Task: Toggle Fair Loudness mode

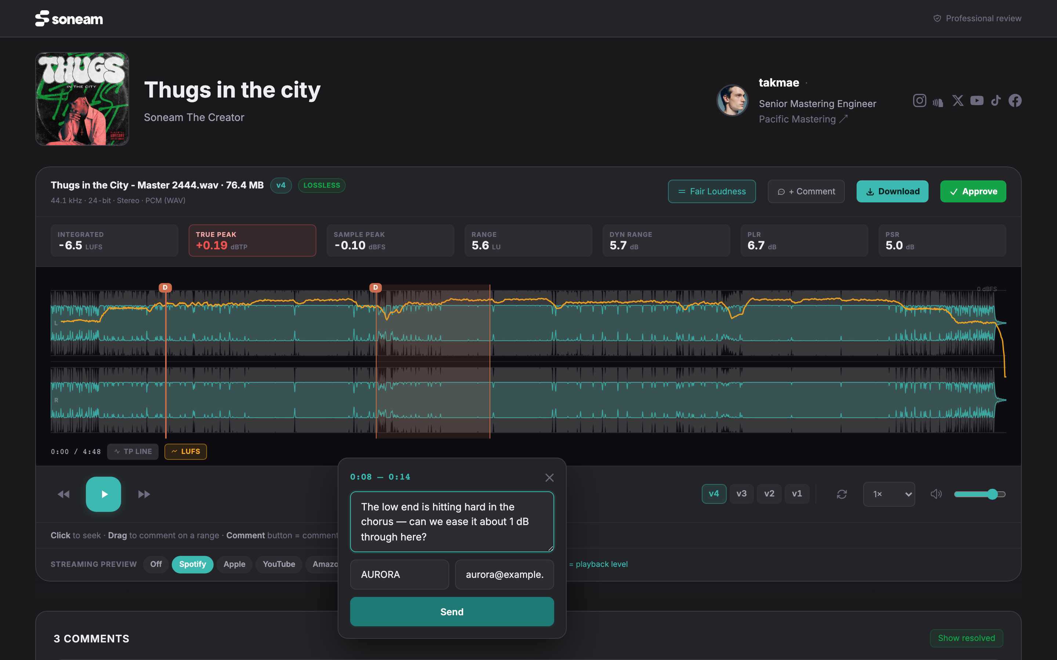Action: pyautogui.click(x=712, y=191)
